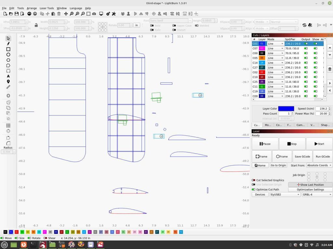Click the camera capture toolbar icon
Screen dimensions: 333x249
(94, 14)
